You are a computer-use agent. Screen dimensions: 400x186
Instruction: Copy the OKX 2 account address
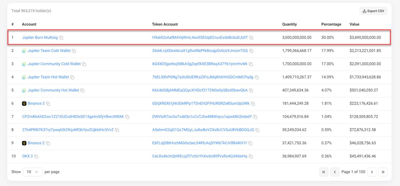(x=36, y=157)
